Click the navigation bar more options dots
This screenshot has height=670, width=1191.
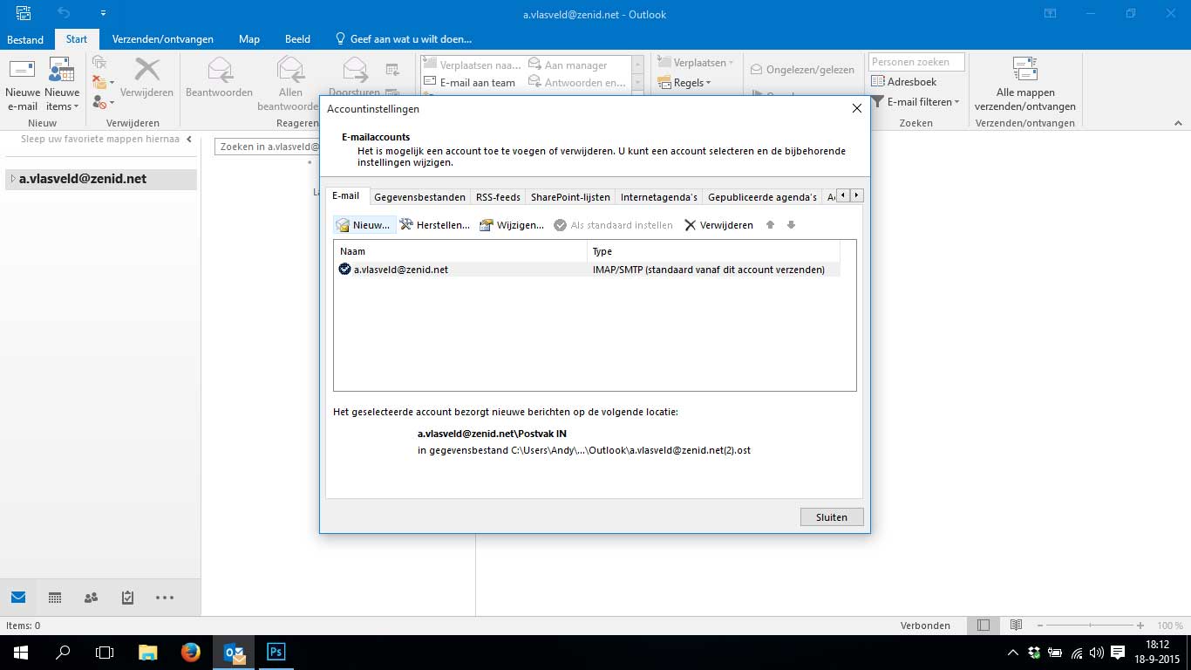(165, 598)
